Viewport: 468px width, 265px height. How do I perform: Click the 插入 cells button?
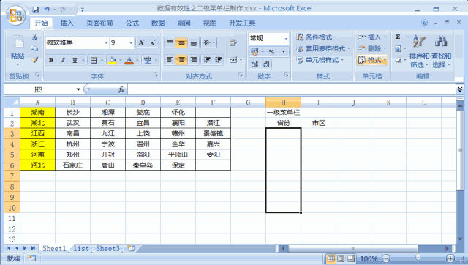372,37
